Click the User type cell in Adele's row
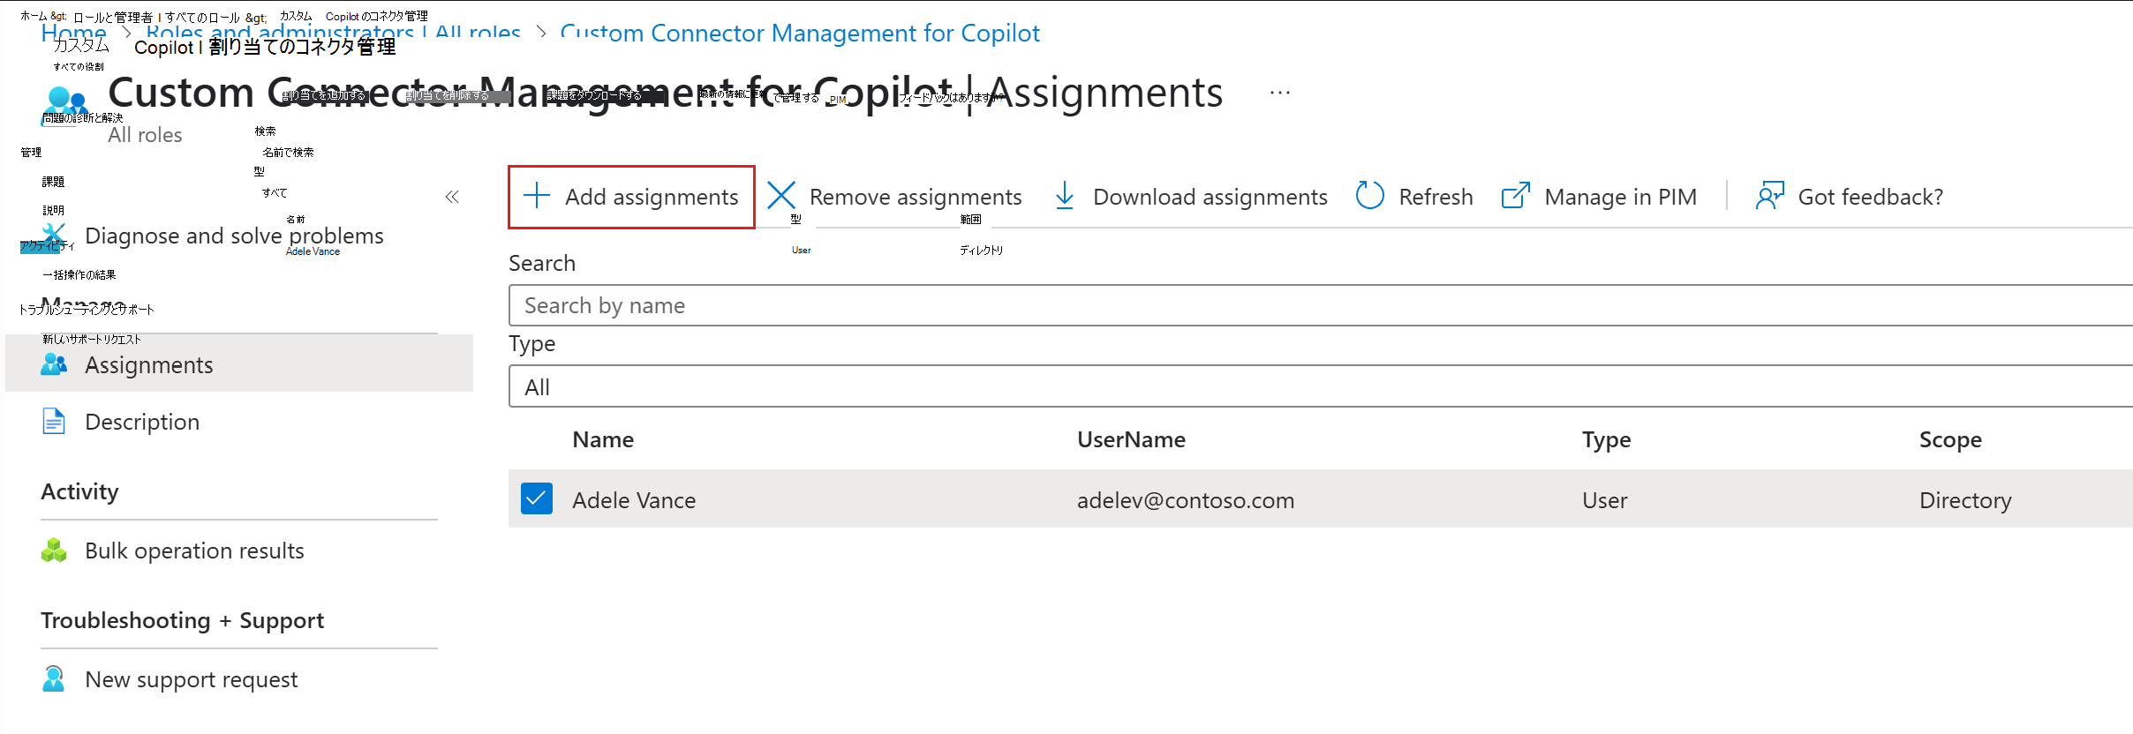 (1604, 500)
